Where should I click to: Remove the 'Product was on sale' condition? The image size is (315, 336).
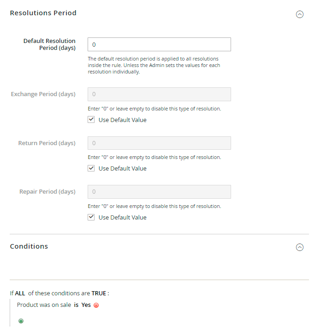tap(96, 305)
